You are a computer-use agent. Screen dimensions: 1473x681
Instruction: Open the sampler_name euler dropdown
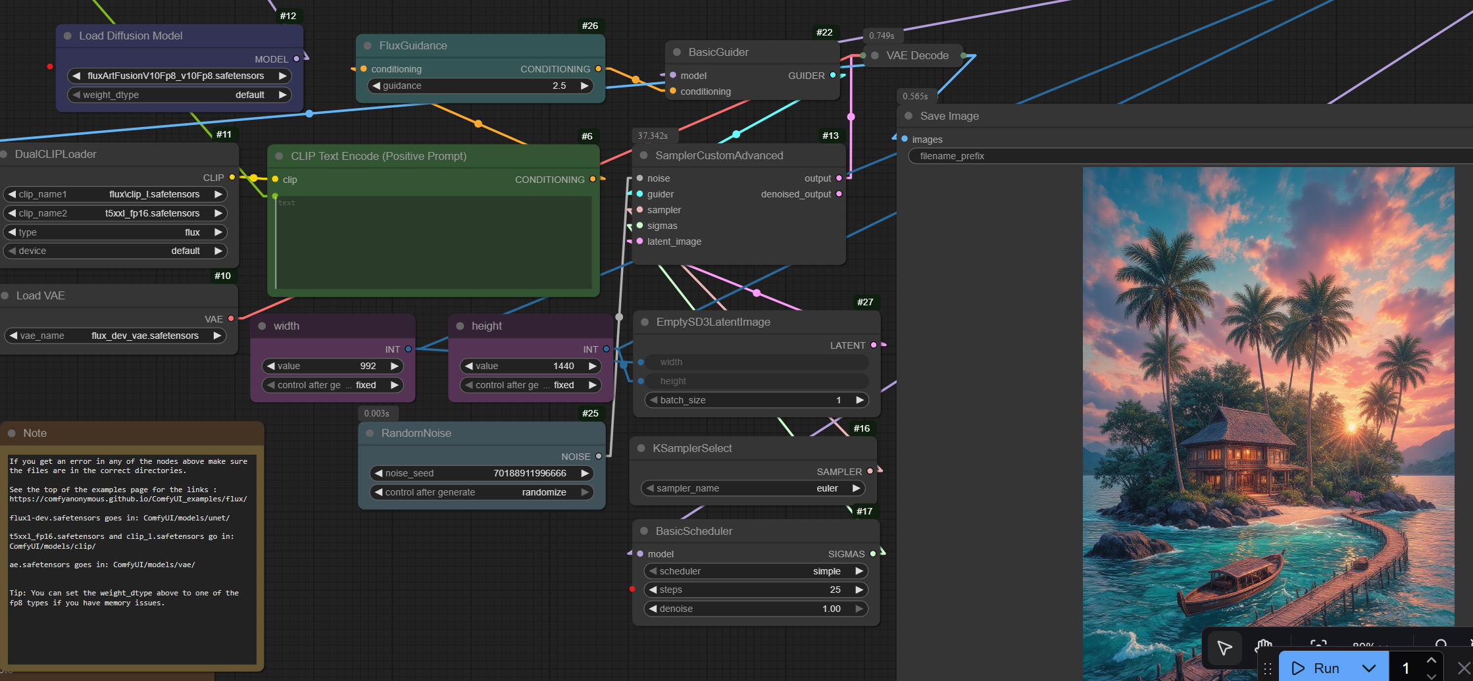753,489
